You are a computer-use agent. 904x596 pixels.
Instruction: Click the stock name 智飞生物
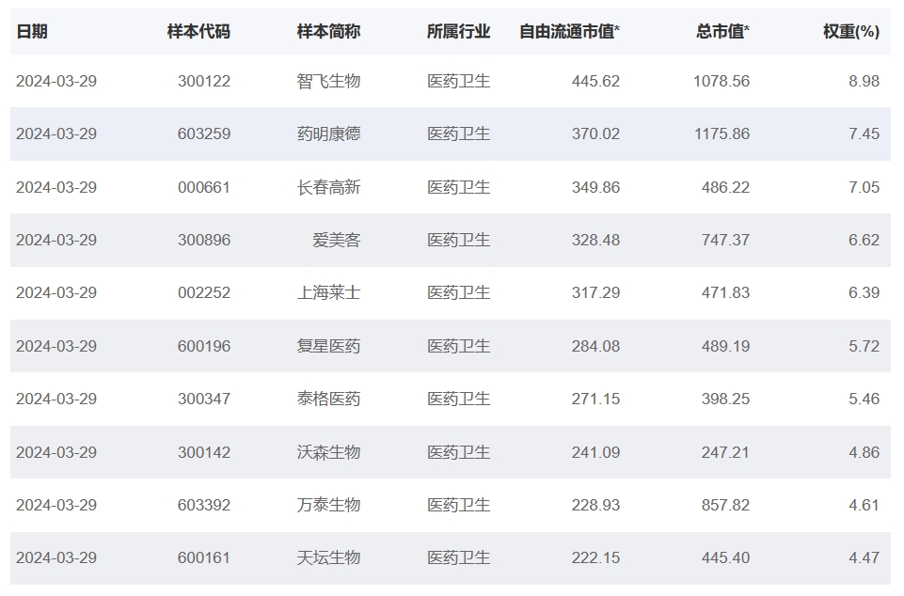[x=328, y=81]
